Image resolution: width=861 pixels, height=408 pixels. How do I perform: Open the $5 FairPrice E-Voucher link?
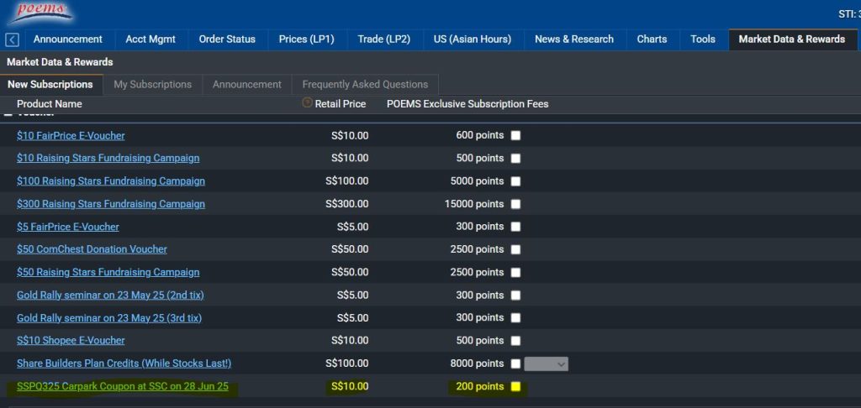click(x=68, y=227)
